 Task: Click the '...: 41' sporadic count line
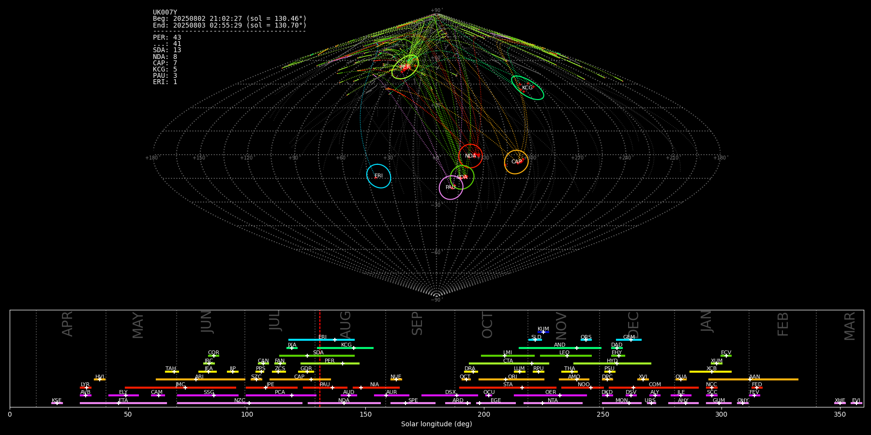click(x=167, y=43)
